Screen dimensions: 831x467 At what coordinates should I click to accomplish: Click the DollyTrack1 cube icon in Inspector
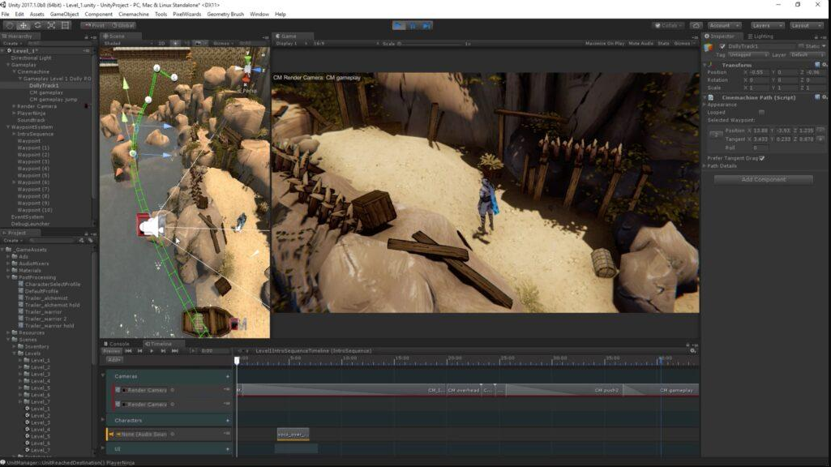[709, 48]
